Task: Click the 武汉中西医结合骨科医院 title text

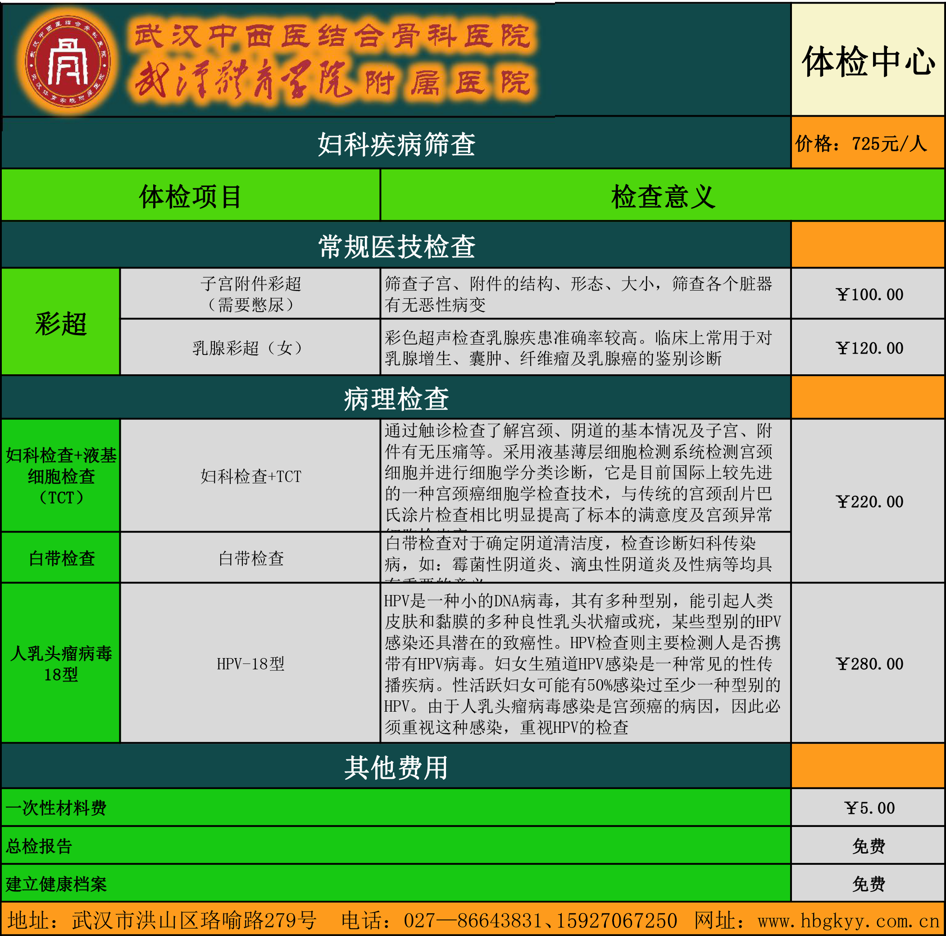Action: (x=333, y=36)
